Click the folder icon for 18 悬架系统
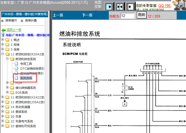Viewport: 186px width, 133px height. coord(7,111)
